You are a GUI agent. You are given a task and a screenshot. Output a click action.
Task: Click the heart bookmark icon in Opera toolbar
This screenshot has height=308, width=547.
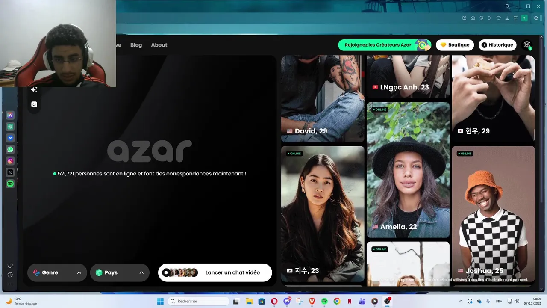tap(498, 18)
